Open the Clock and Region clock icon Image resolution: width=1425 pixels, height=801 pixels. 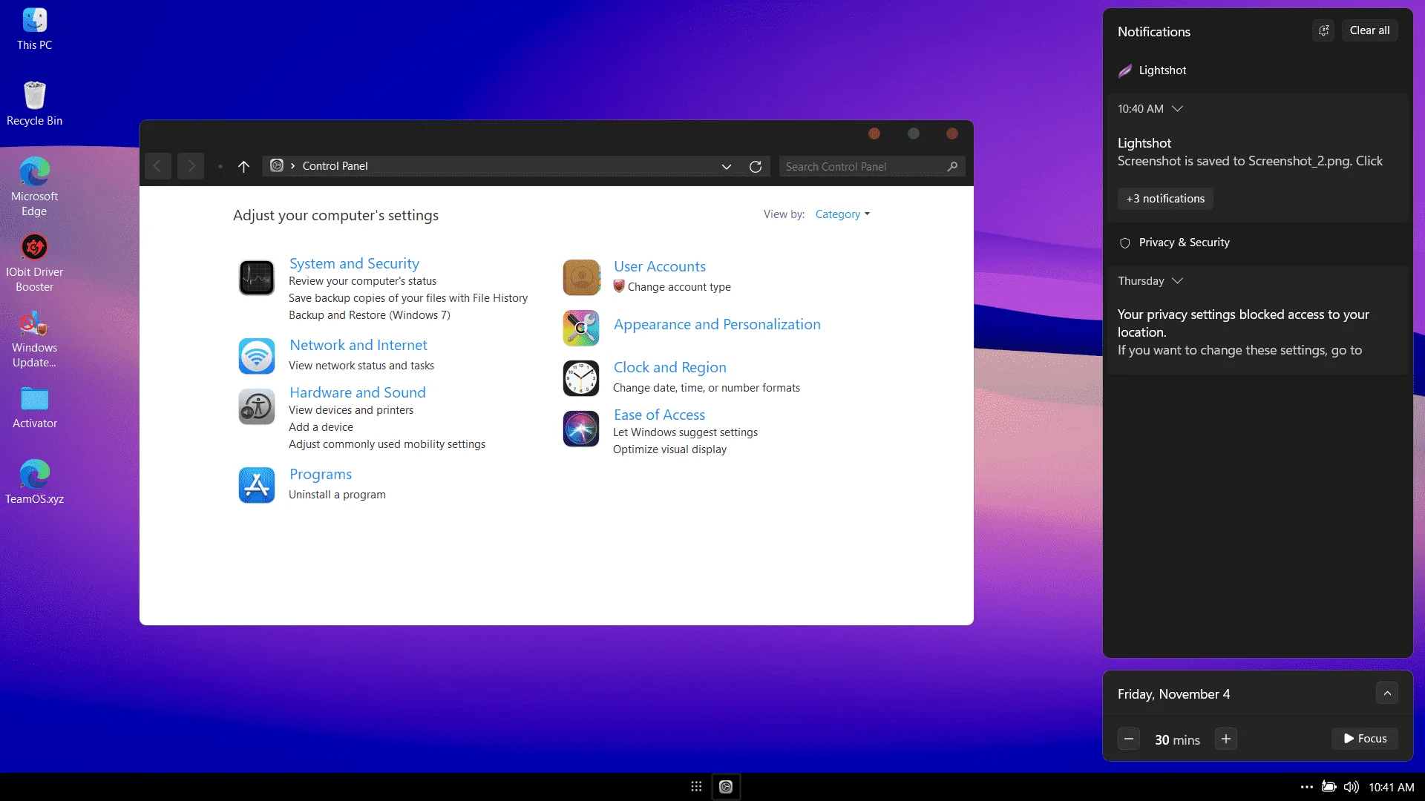click(x=581, y=378)
